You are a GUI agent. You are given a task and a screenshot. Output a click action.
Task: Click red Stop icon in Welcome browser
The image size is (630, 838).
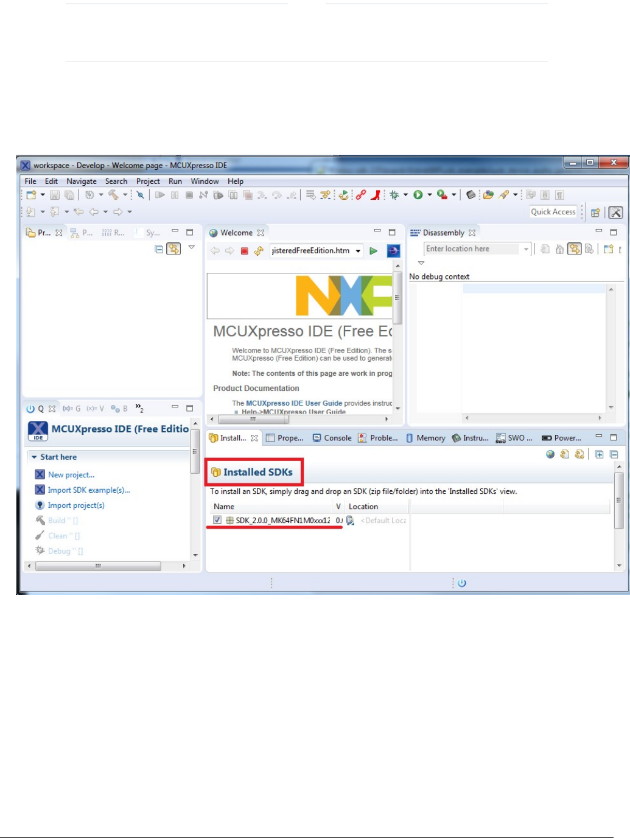click(x=245, y=251)
